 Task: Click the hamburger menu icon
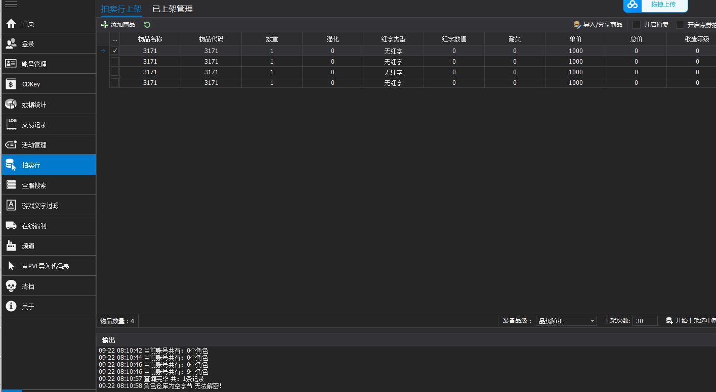pyautogui.click(x=11, y=5)
